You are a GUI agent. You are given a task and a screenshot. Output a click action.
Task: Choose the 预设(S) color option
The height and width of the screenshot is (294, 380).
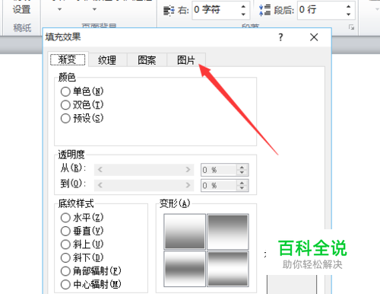coord(82,118)
